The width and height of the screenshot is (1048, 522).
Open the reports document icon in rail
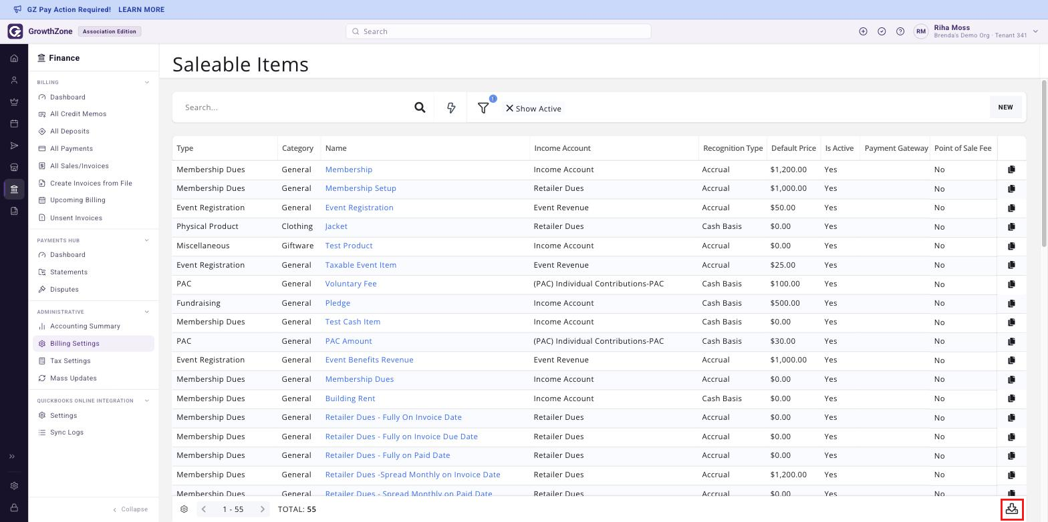(14, 211)
